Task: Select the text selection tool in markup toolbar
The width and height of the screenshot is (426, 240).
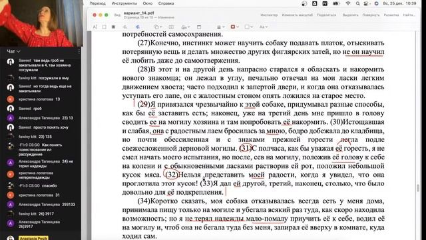Action: point(95,27)
